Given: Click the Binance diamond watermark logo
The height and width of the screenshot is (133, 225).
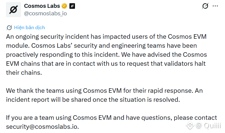Looking at the screenshot, I should click(190, 125).
